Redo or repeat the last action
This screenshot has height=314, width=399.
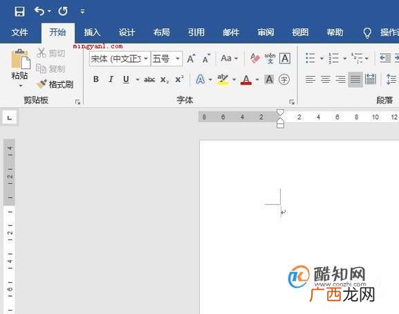coord(63,11)
